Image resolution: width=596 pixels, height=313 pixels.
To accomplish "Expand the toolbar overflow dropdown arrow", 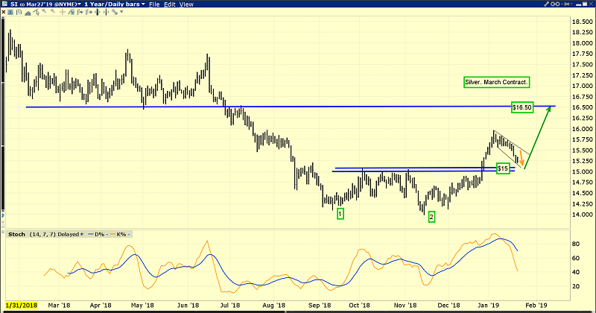I will tap(121, 12).
